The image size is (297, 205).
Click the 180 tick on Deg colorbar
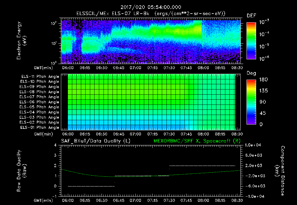[x=264, y=80]
